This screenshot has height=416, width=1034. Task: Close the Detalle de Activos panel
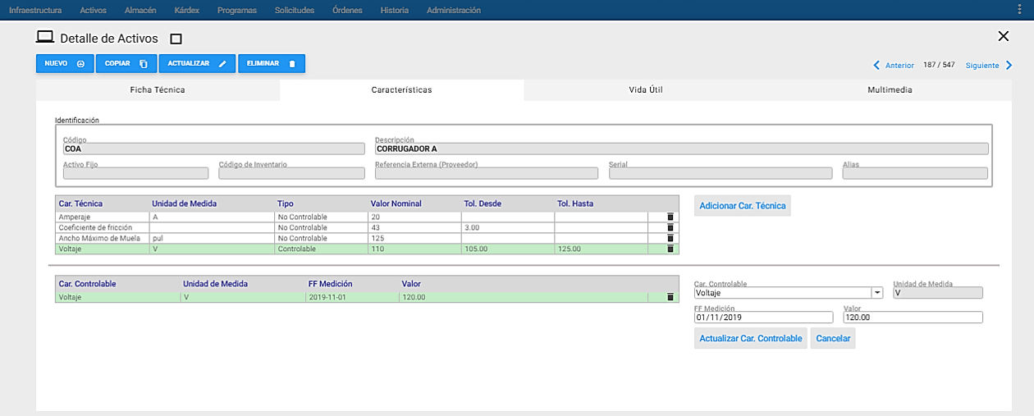pos(1003,36)
